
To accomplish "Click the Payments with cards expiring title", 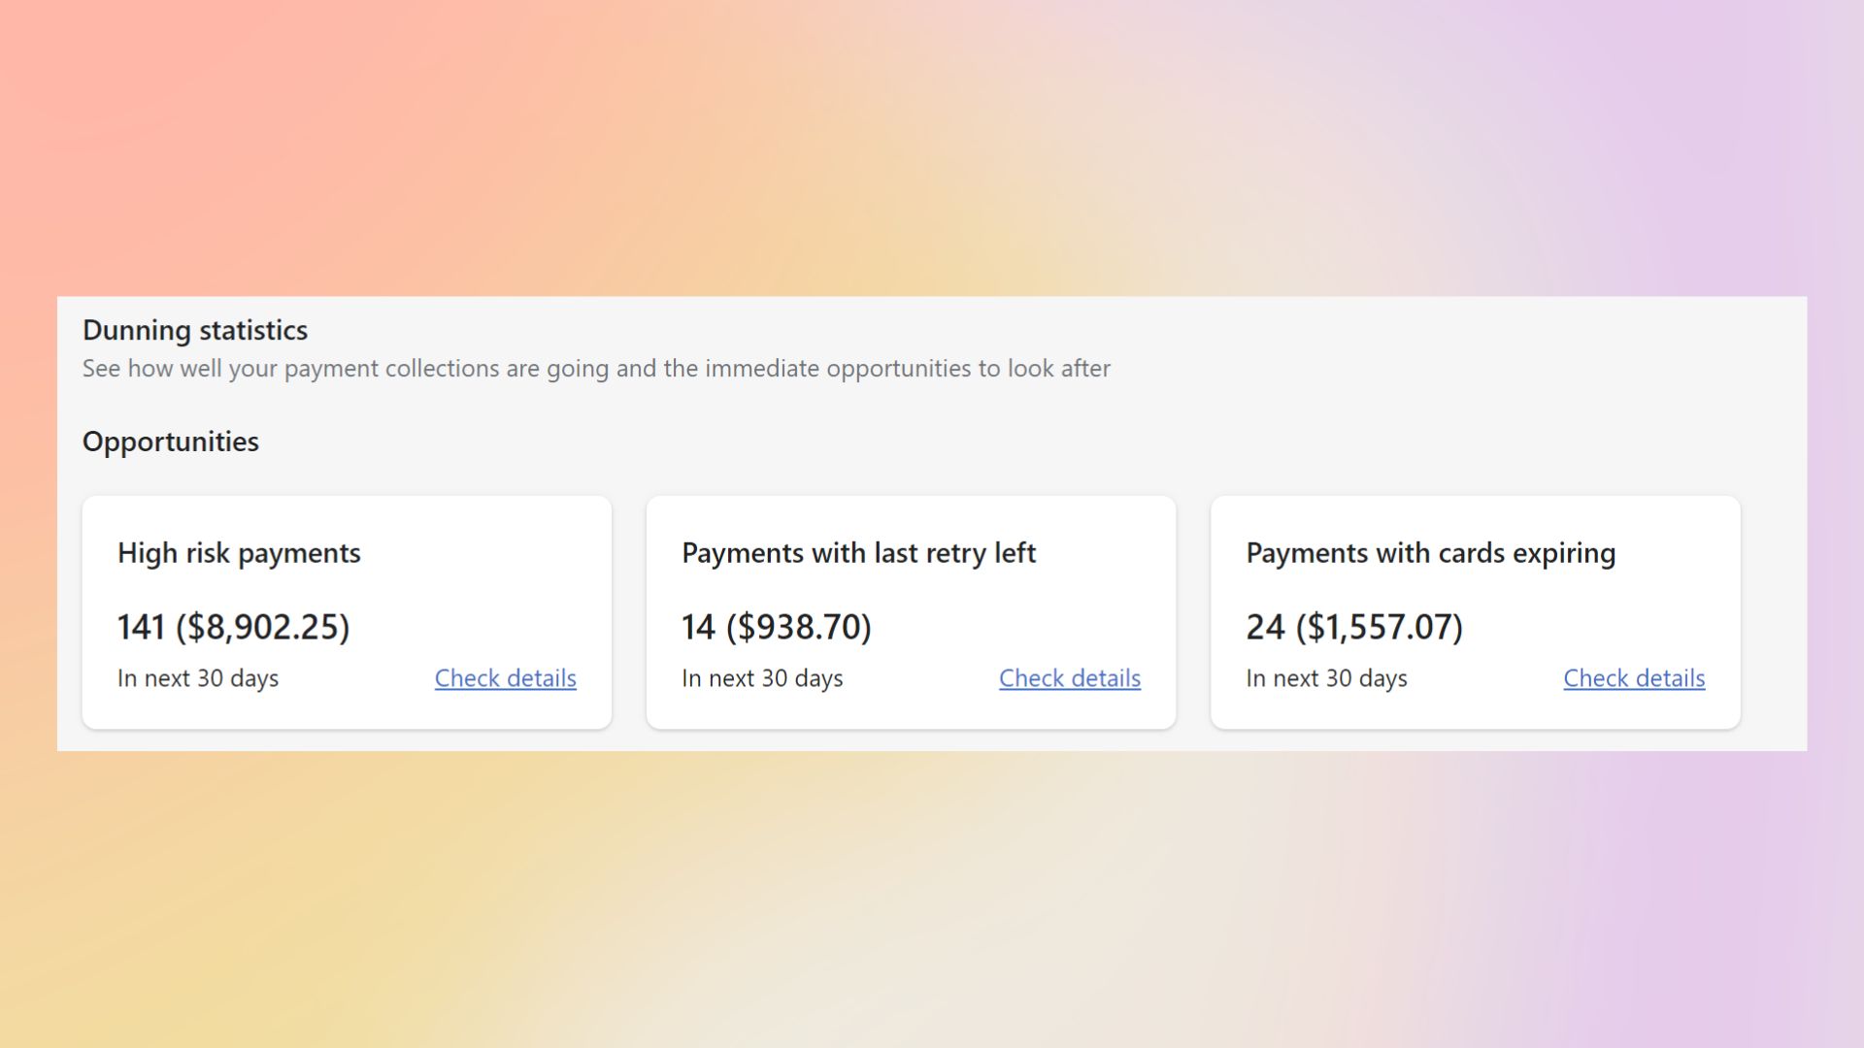I will [x=1431, y=552].
